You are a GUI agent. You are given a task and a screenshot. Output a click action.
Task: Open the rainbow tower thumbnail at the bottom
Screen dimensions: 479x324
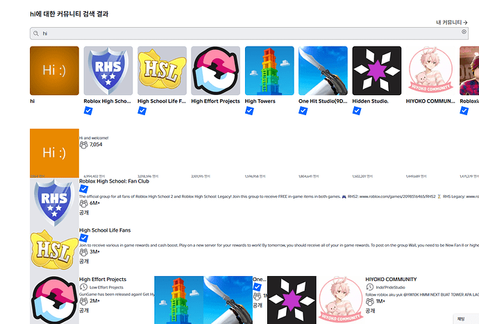[178, 300]
